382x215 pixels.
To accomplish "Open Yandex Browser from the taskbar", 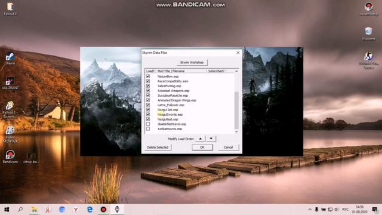I will click(76, 210).
